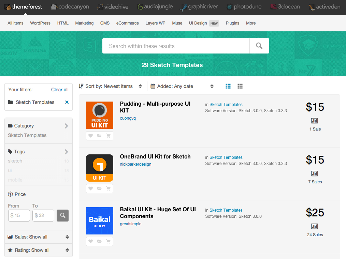Open Sketch Templates category link under OneBrand
Viewport: 346px width, 259px height.
[x=226, y=157]
